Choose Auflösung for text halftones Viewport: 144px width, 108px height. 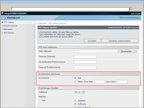coord(75,104)
